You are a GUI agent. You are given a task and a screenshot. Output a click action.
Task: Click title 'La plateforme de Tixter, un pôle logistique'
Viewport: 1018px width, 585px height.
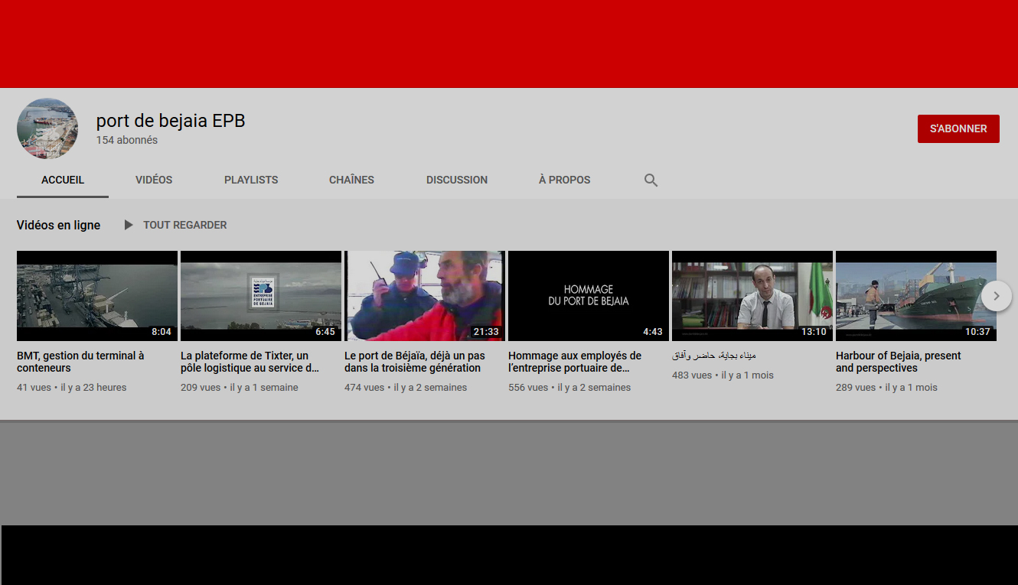point(250,362)
